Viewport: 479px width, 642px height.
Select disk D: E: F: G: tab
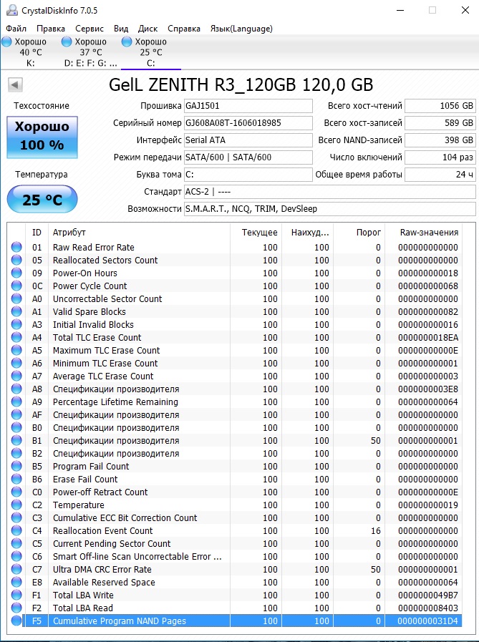(90, 52)
